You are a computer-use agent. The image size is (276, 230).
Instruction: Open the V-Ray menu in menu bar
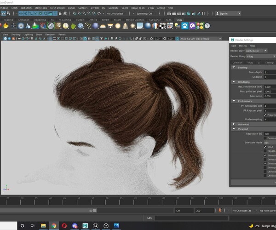coord(151,8)
